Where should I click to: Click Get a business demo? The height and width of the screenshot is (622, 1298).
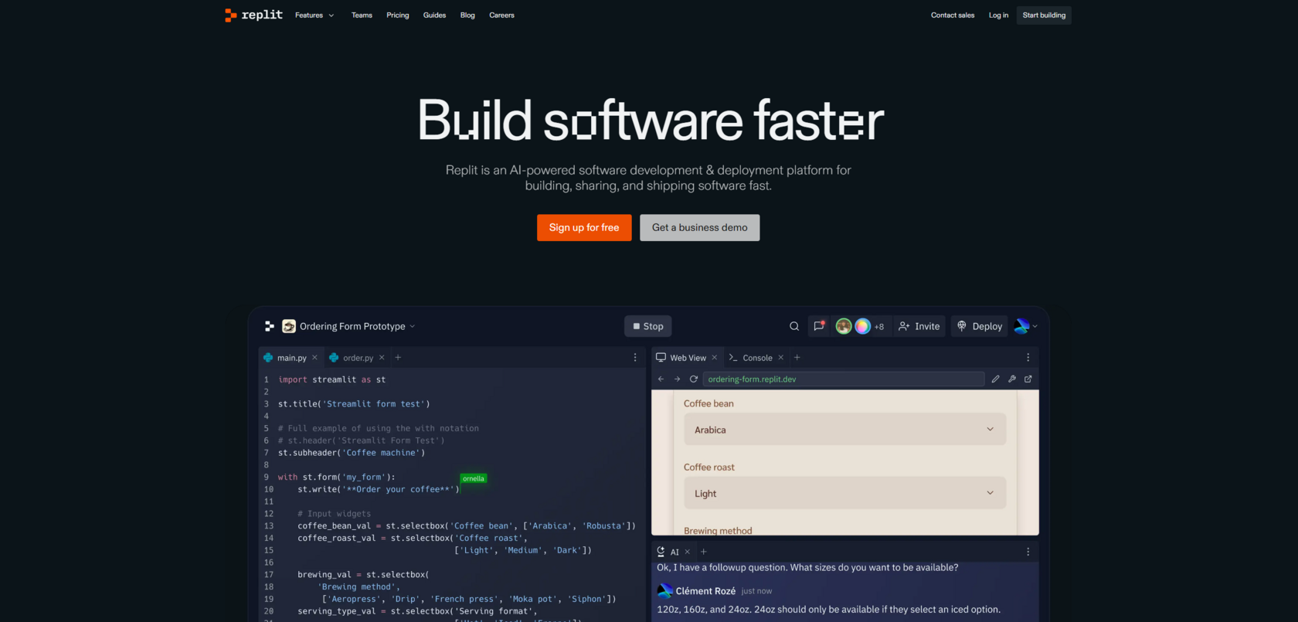(699, 228)
